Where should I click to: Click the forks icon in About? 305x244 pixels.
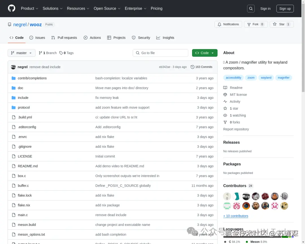point(225,122)
